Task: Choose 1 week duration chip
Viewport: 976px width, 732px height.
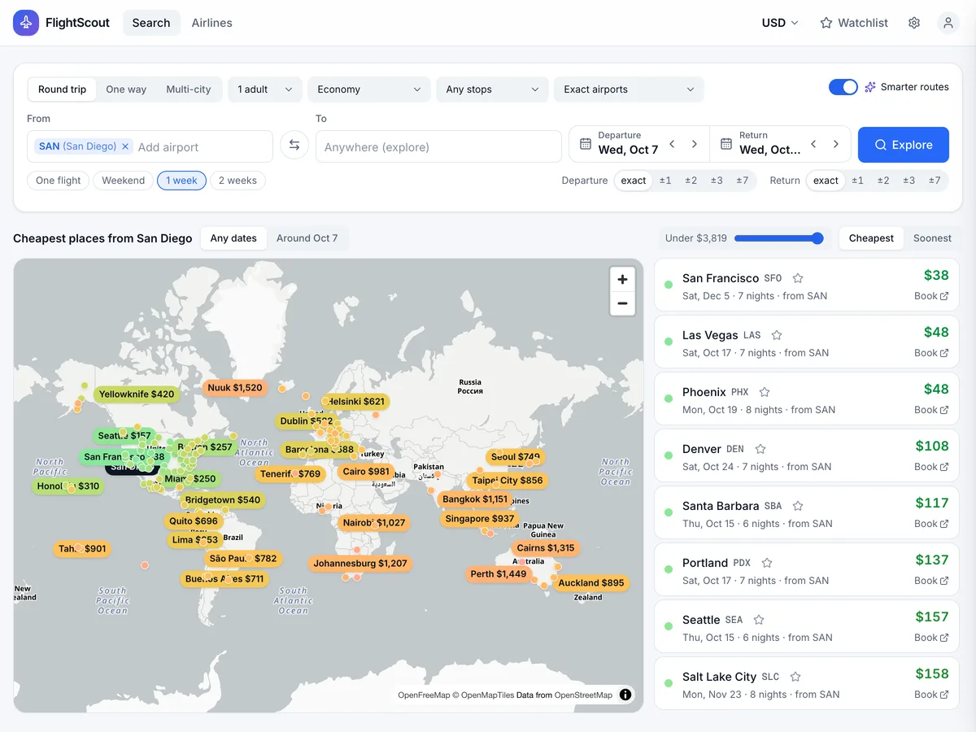Action: point(182,181)
